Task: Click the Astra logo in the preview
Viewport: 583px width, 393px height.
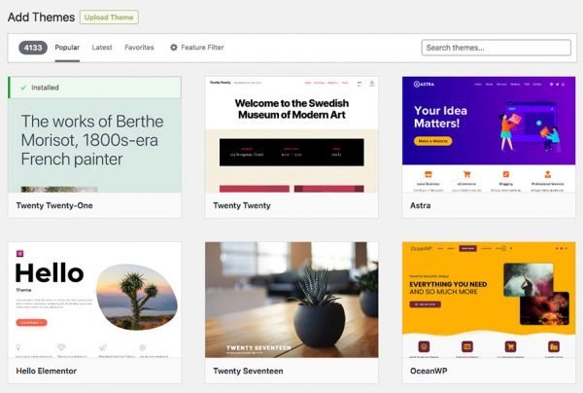Action: 424,84
